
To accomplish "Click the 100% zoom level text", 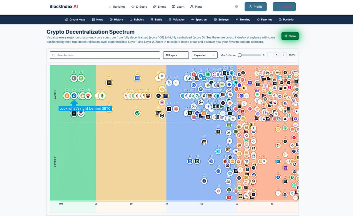I will tap(292, 55).
